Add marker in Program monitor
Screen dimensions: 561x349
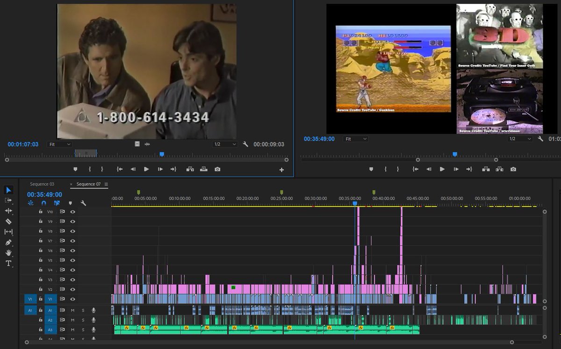(x=371, y=169)
